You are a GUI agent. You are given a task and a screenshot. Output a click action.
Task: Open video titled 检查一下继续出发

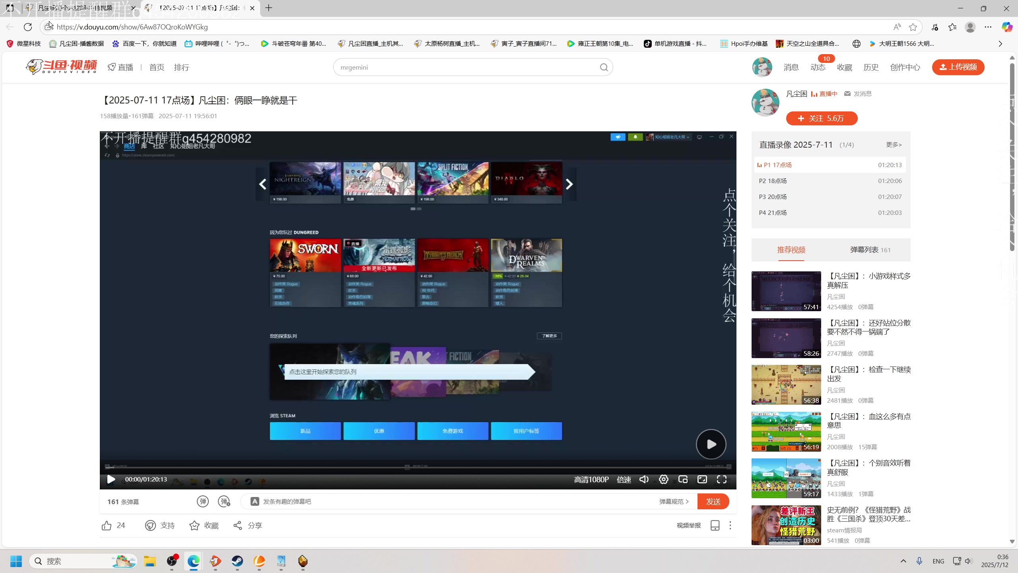point(868,374)
